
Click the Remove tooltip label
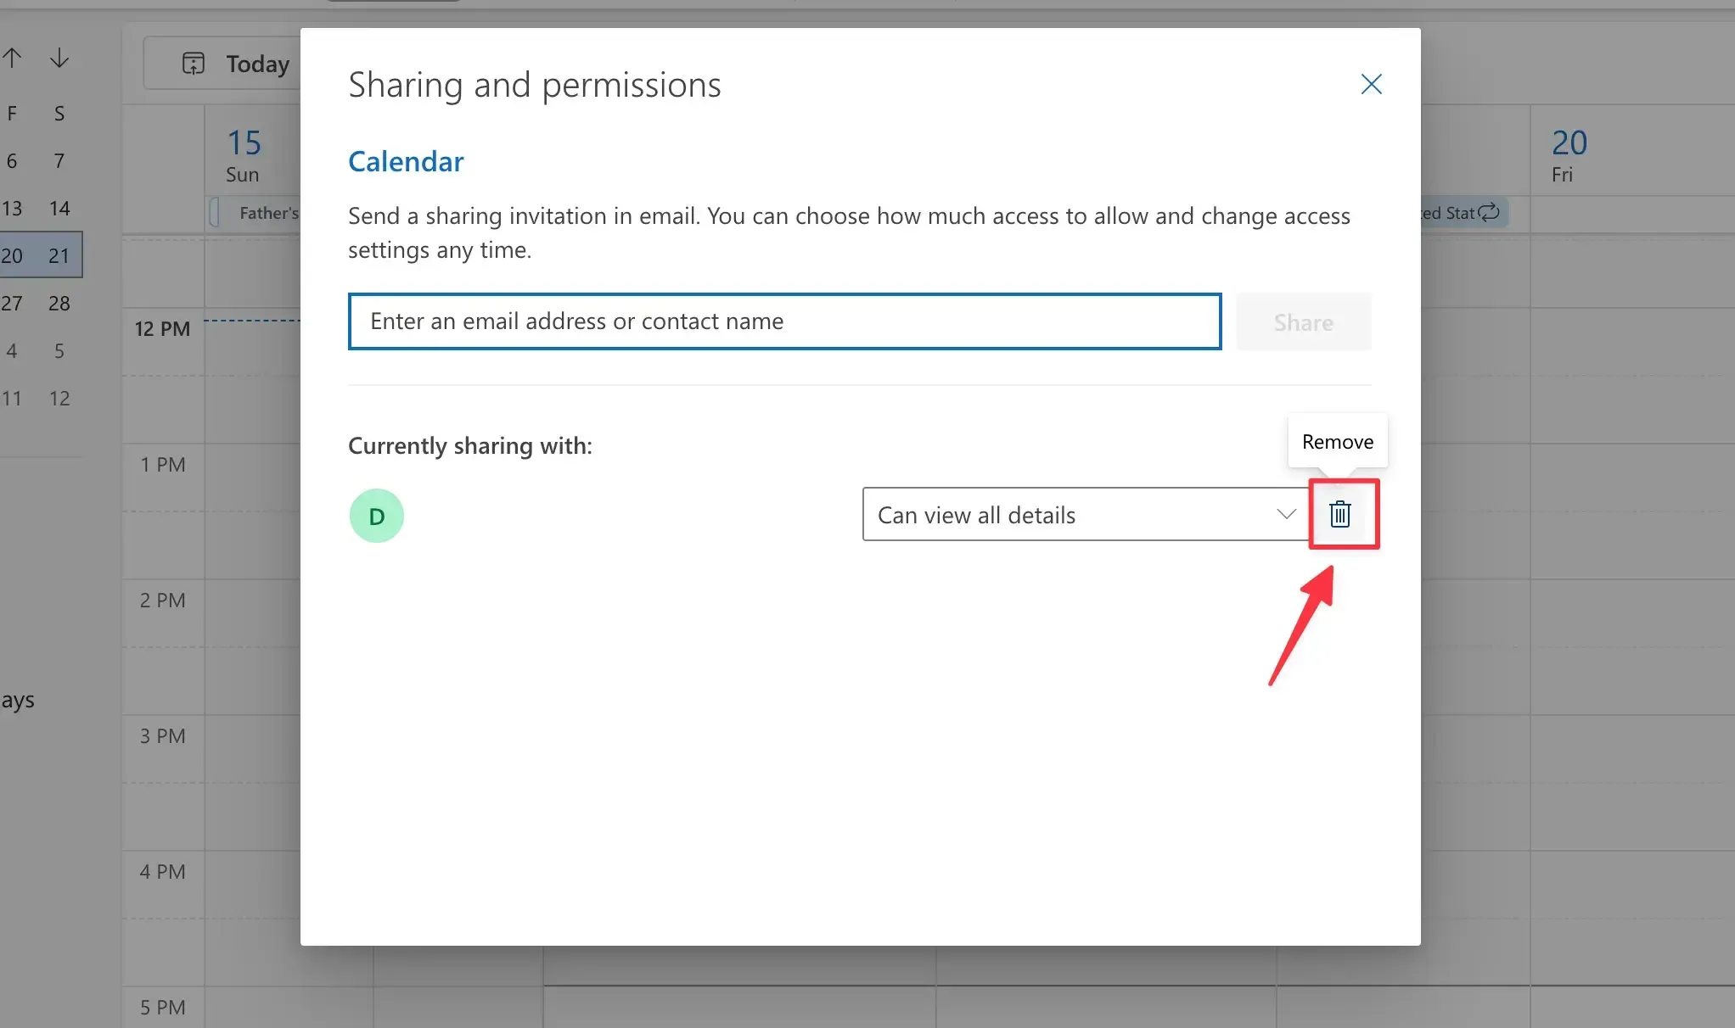(1337, 441)
